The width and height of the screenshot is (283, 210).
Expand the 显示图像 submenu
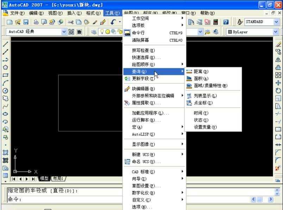click(154, 144)
